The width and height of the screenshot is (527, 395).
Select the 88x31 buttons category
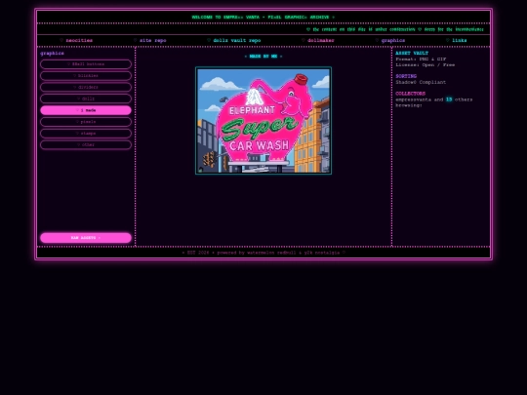click(x=86, y=64)
